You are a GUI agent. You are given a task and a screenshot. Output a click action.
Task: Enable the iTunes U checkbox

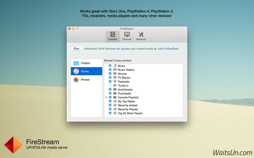[110, 85]
